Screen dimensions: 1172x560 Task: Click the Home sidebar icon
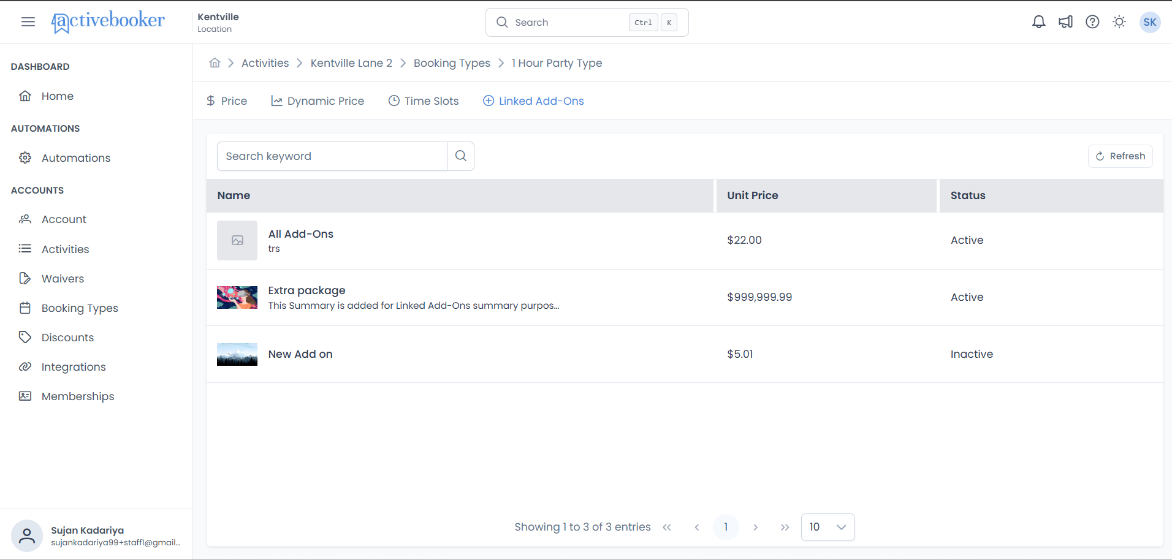(25, 96)
